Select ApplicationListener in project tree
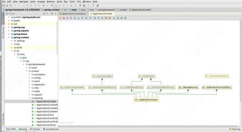The width and height of the screenshot is (242, 132). (46, 125)
